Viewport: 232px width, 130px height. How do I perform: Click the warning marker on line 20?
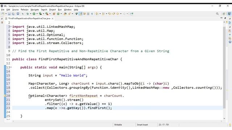(5, 96)
